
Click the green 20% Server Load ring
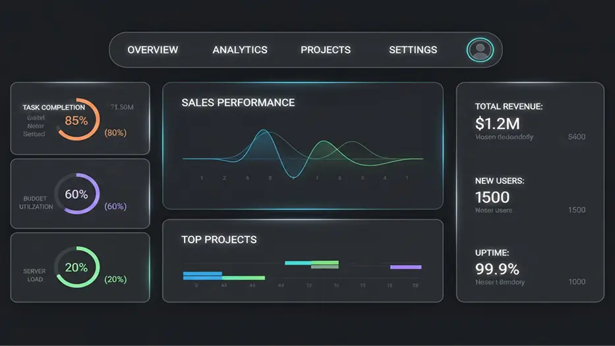[x=76, y=267]
